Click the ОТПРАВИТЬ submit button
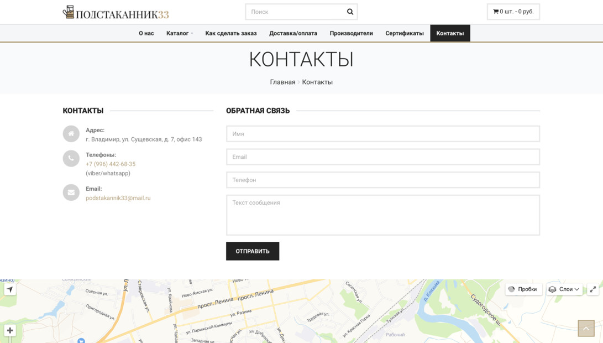Screen dimensions: 603x343 (253, 251)
